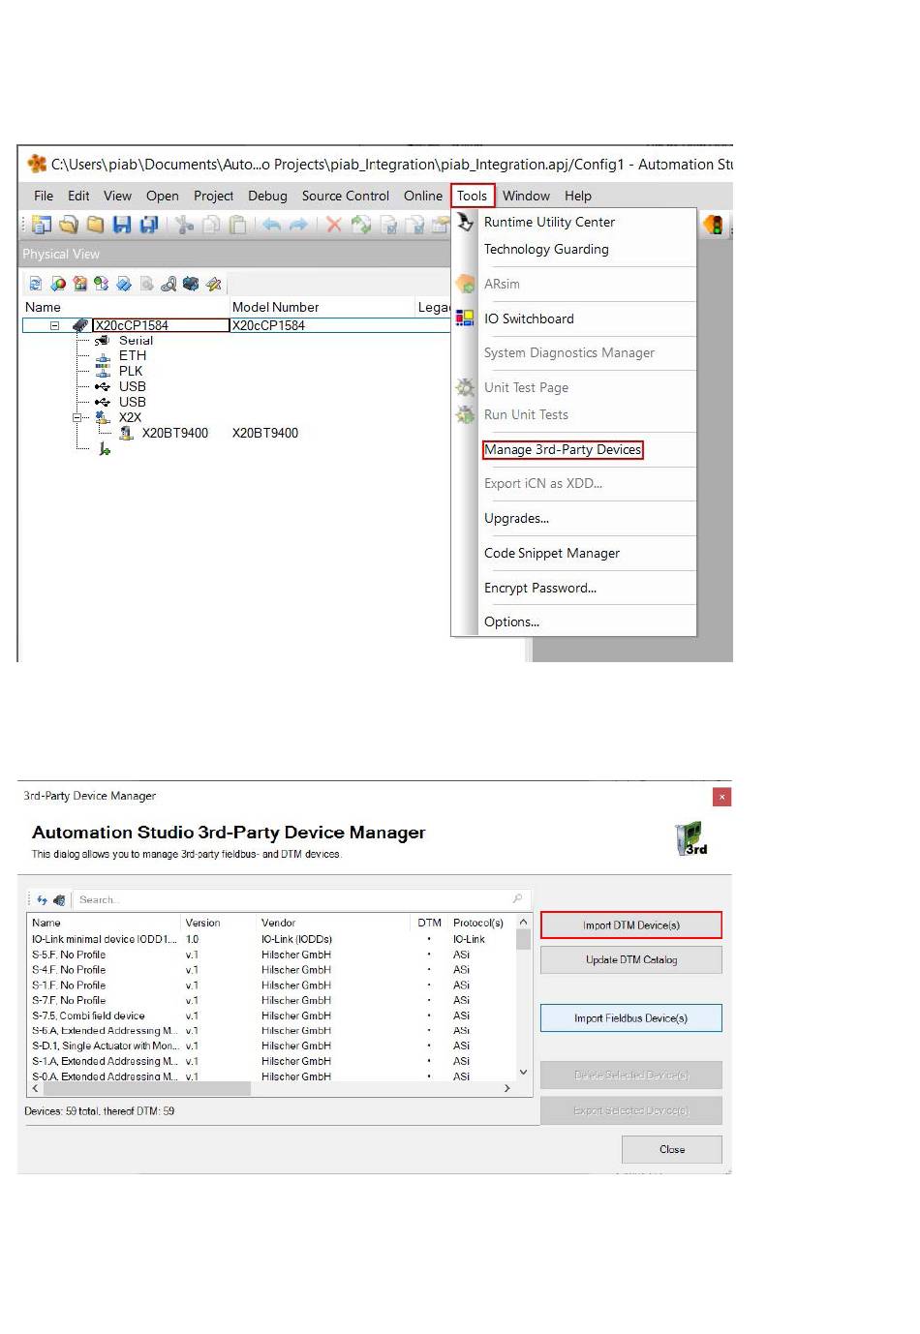Collapse the X20cCP1584 tree node
This screenshot has width=920, height=1334.
[55, 325]
